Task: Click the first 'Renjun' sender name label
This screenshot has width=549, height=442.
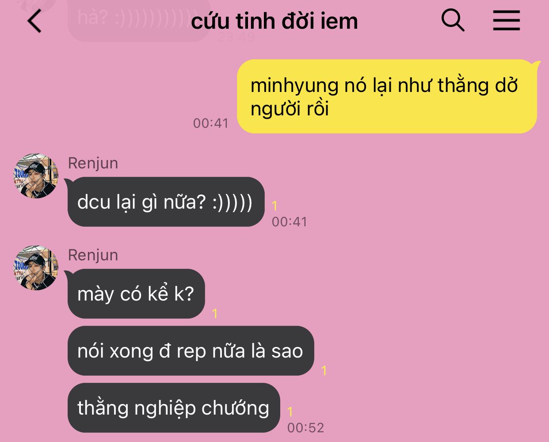Action: click(93, 163)
